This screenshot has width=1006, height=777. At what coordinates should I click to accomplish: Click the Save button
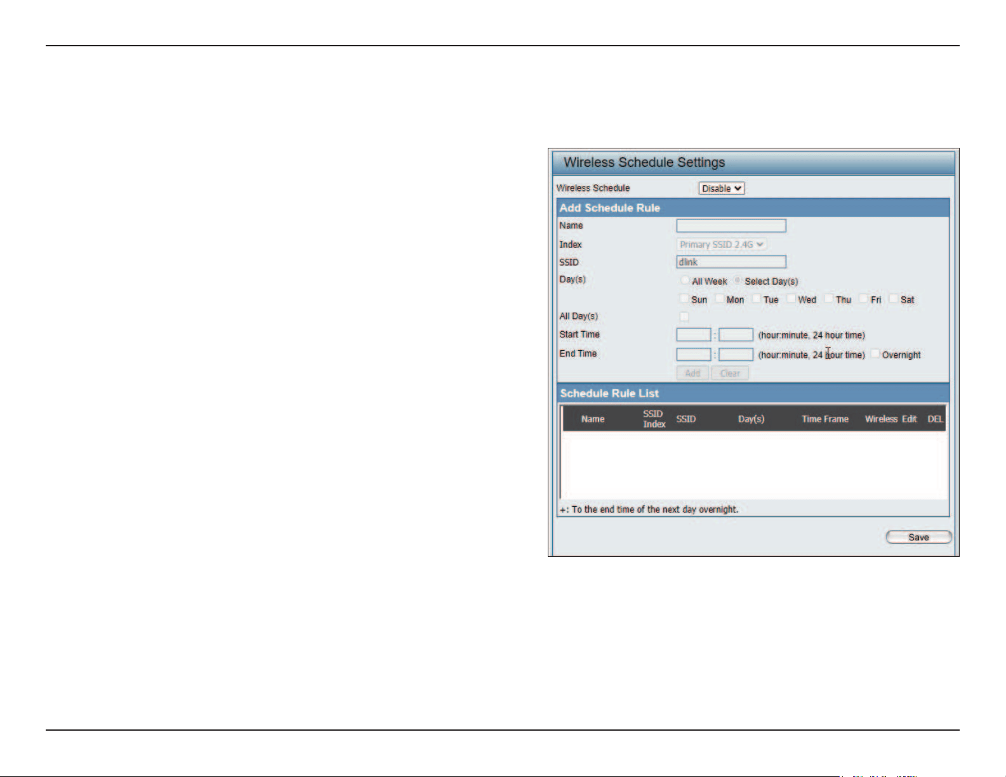point(918,537)
